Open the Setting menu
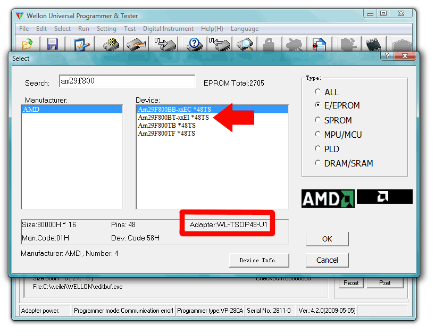The height and width of the screenshot is (333, 435). (106, 29)
